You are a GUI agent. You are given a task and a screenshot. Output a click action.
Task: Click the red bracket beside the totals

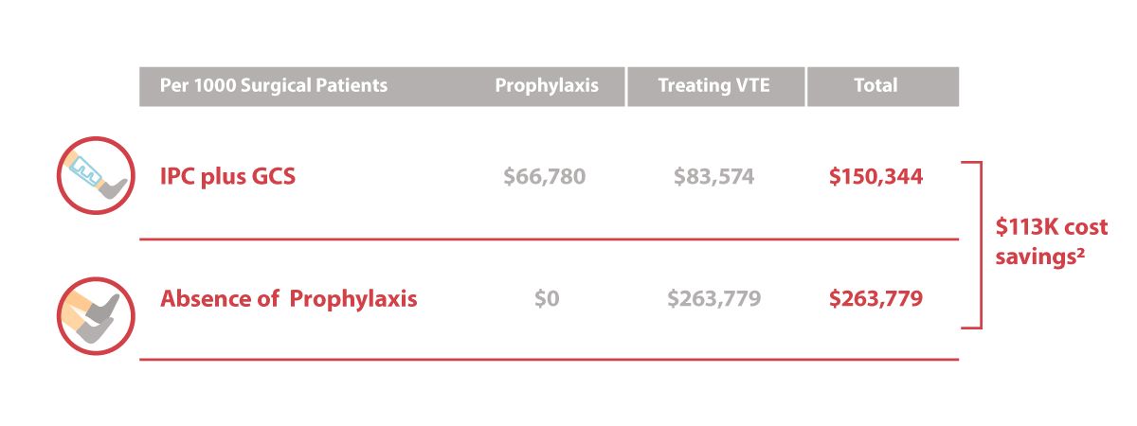click(974, 245)
